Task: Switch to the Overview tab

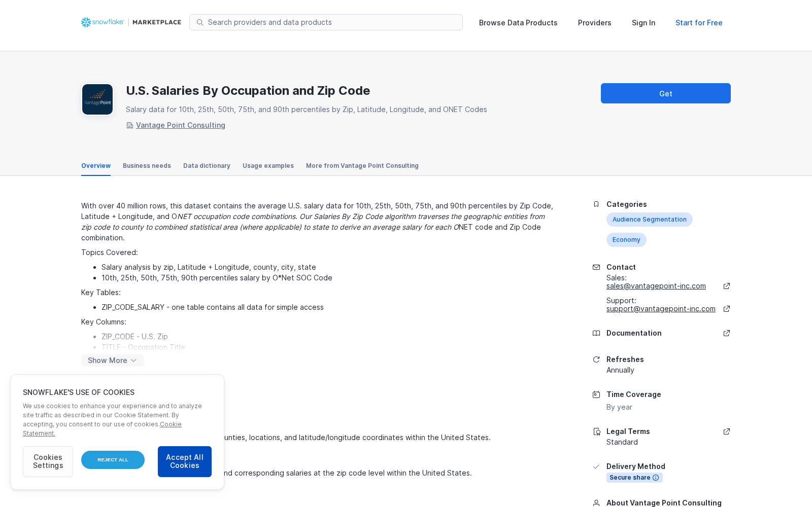Action: click(x=96, y=166)
